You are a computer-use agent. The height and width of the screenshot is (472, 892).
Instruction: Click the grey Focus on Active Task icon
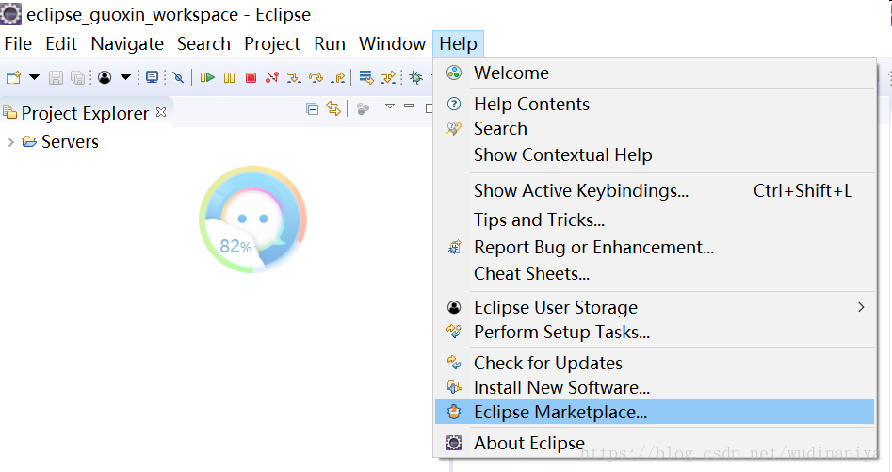click(x=363, y=108)
